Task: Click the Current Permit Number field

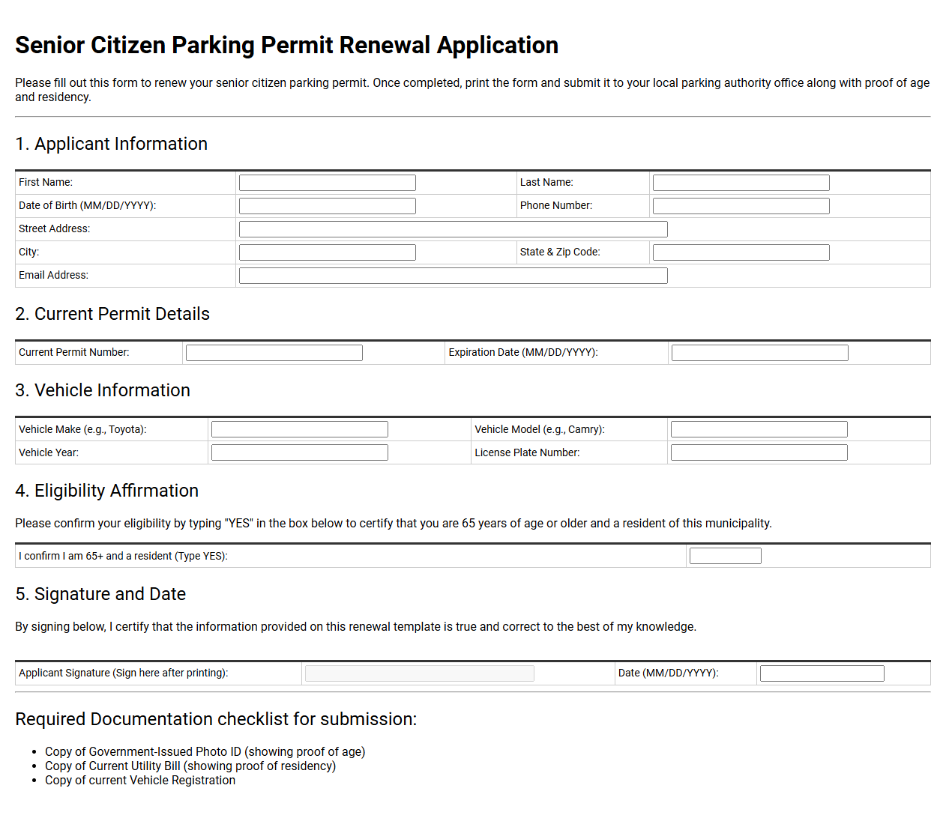Action: pyautogui.click(x=274, y=353)
